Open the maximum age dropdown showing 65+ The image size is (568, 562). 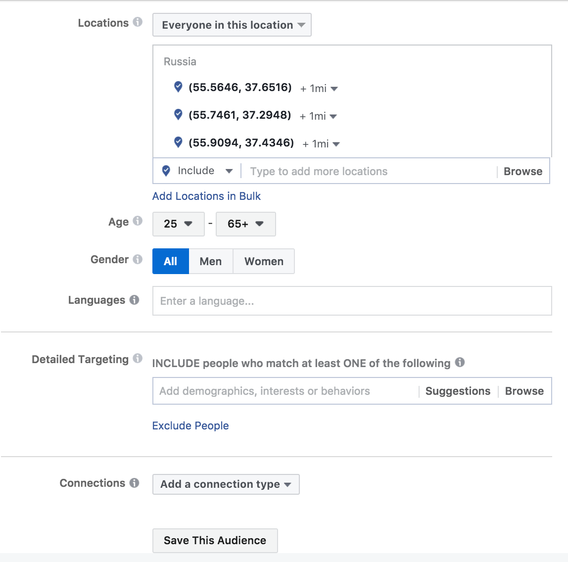pos(245,224)
